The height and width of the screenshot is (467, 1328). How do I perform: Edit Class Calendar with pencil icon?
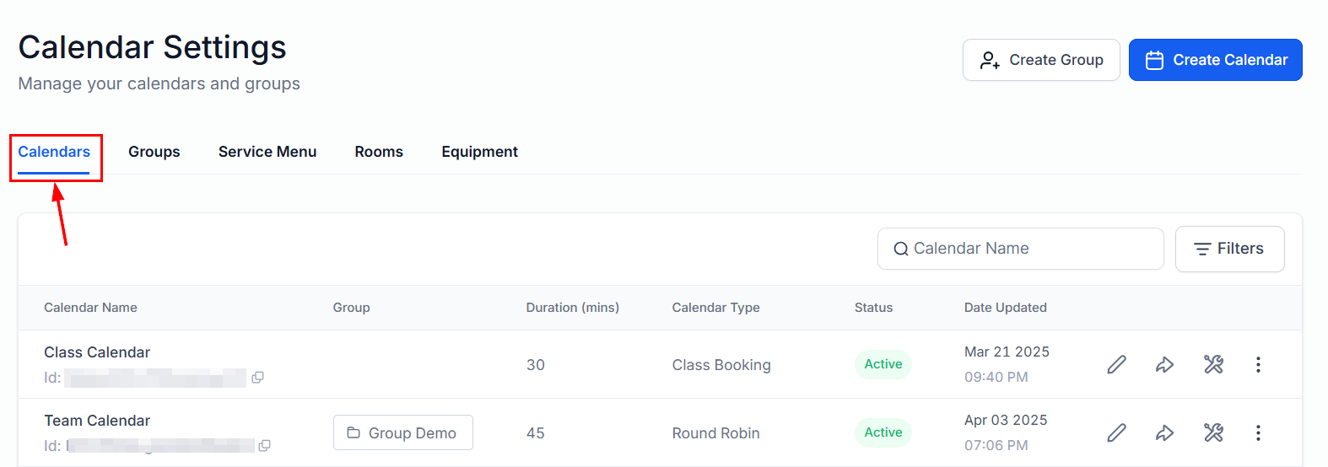[1116, 364]
